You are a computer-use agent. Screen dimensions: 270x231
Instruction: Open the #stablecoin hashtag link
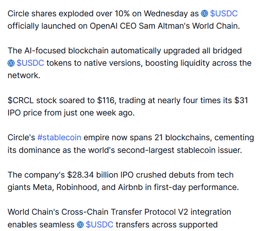point(59,138)
